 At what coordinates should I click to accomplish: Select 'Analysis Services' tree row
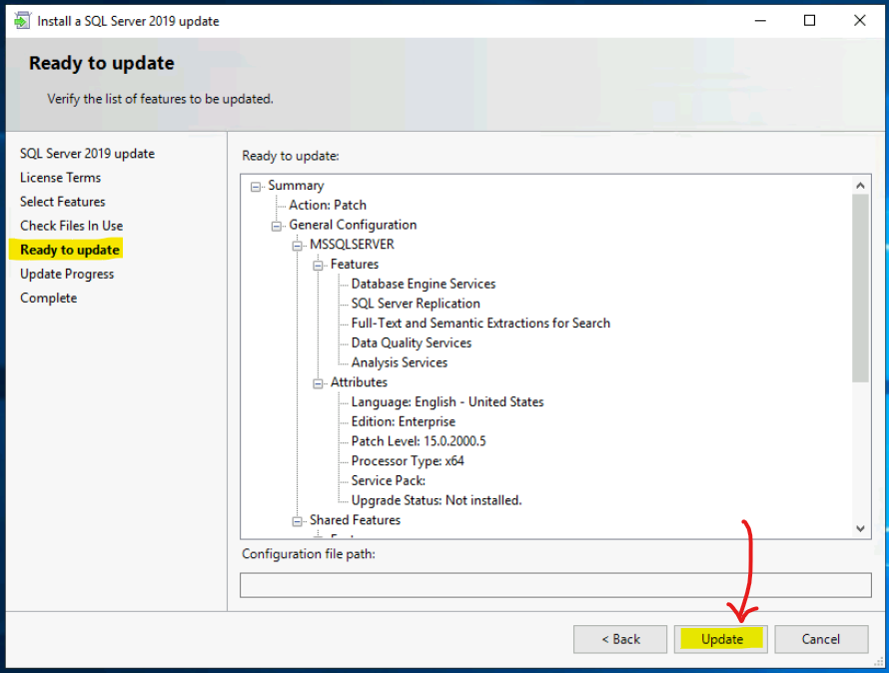pyautogui.click(x=400, y=362)
